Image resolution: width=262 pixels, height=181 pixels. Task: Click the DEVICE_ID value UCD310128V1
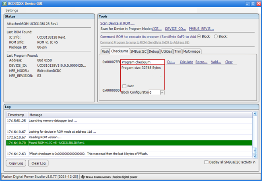pyautogui.click(x=62, y=66)
